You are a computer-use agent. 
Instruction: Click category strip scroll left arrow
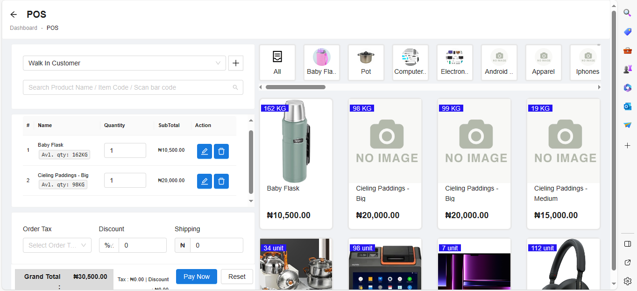tap(261, 87)
